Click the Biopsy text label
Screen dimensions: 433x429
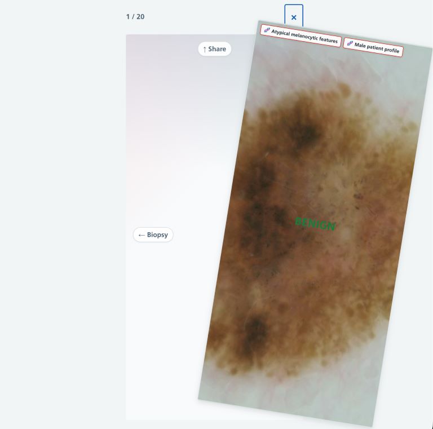point(157,235)
